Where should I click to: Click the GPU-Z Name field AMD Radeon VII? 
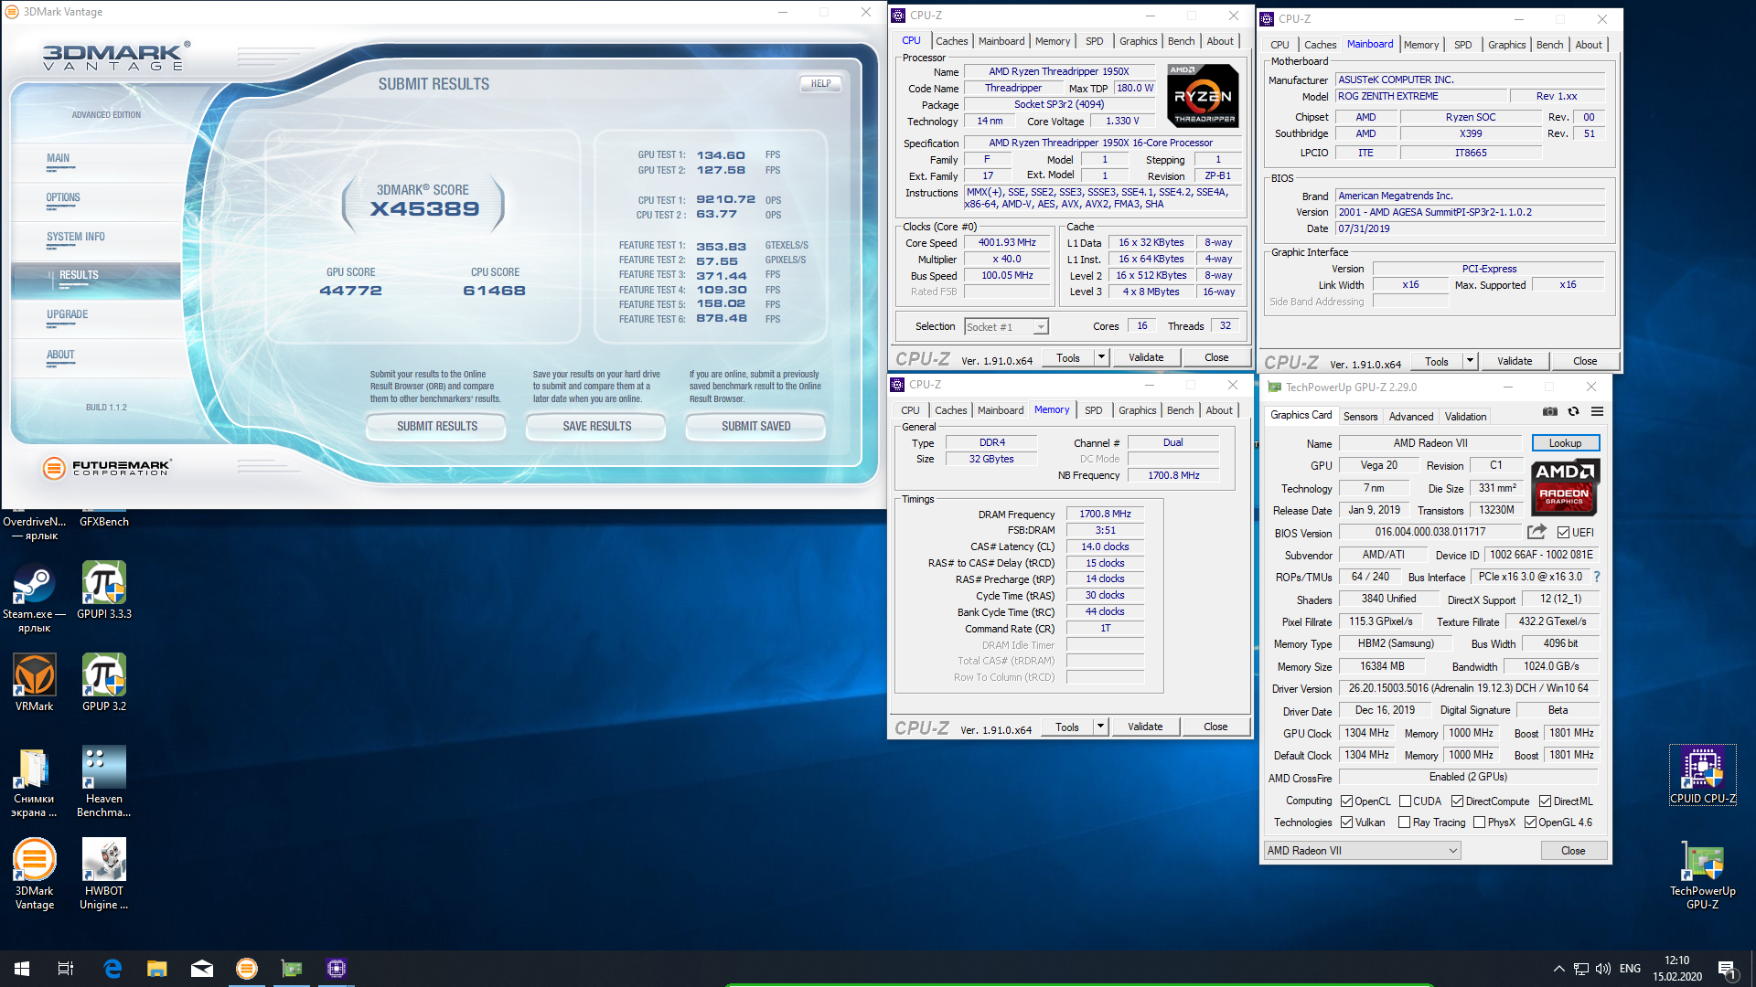point(1429,443)
